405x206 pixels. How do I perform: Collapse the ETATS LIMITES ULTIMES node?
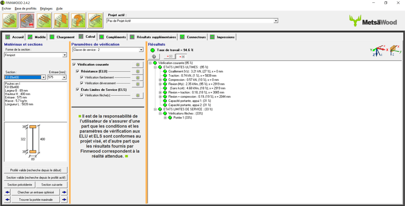coord(155,67)
